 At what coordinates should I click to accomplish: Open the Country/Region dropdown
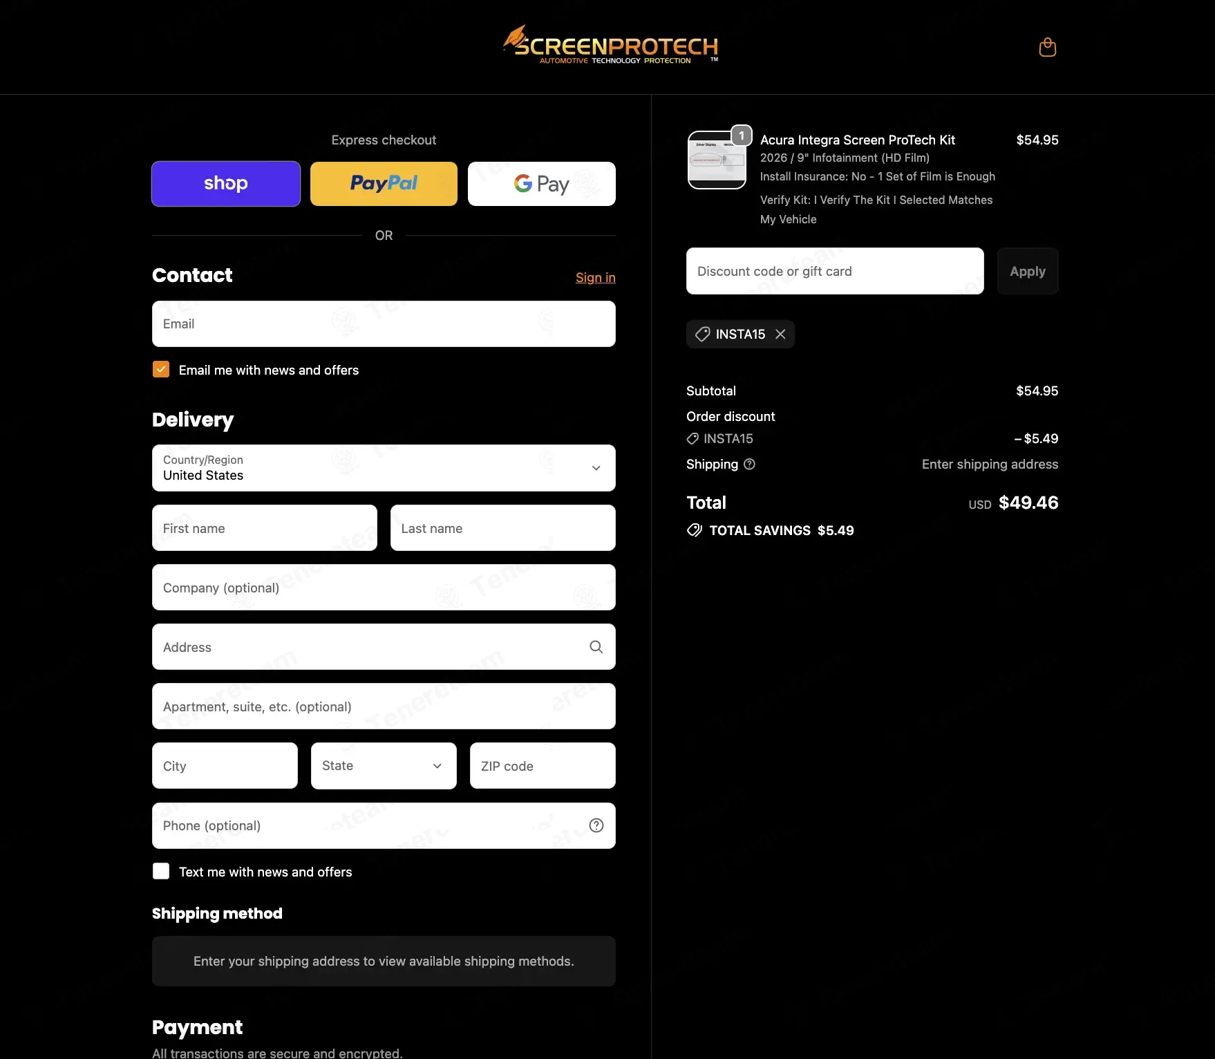384,468
